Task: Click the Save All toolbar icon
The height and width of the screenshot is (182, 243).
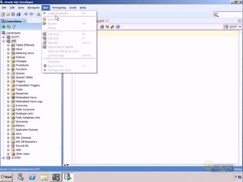Action: coord(18,14)
